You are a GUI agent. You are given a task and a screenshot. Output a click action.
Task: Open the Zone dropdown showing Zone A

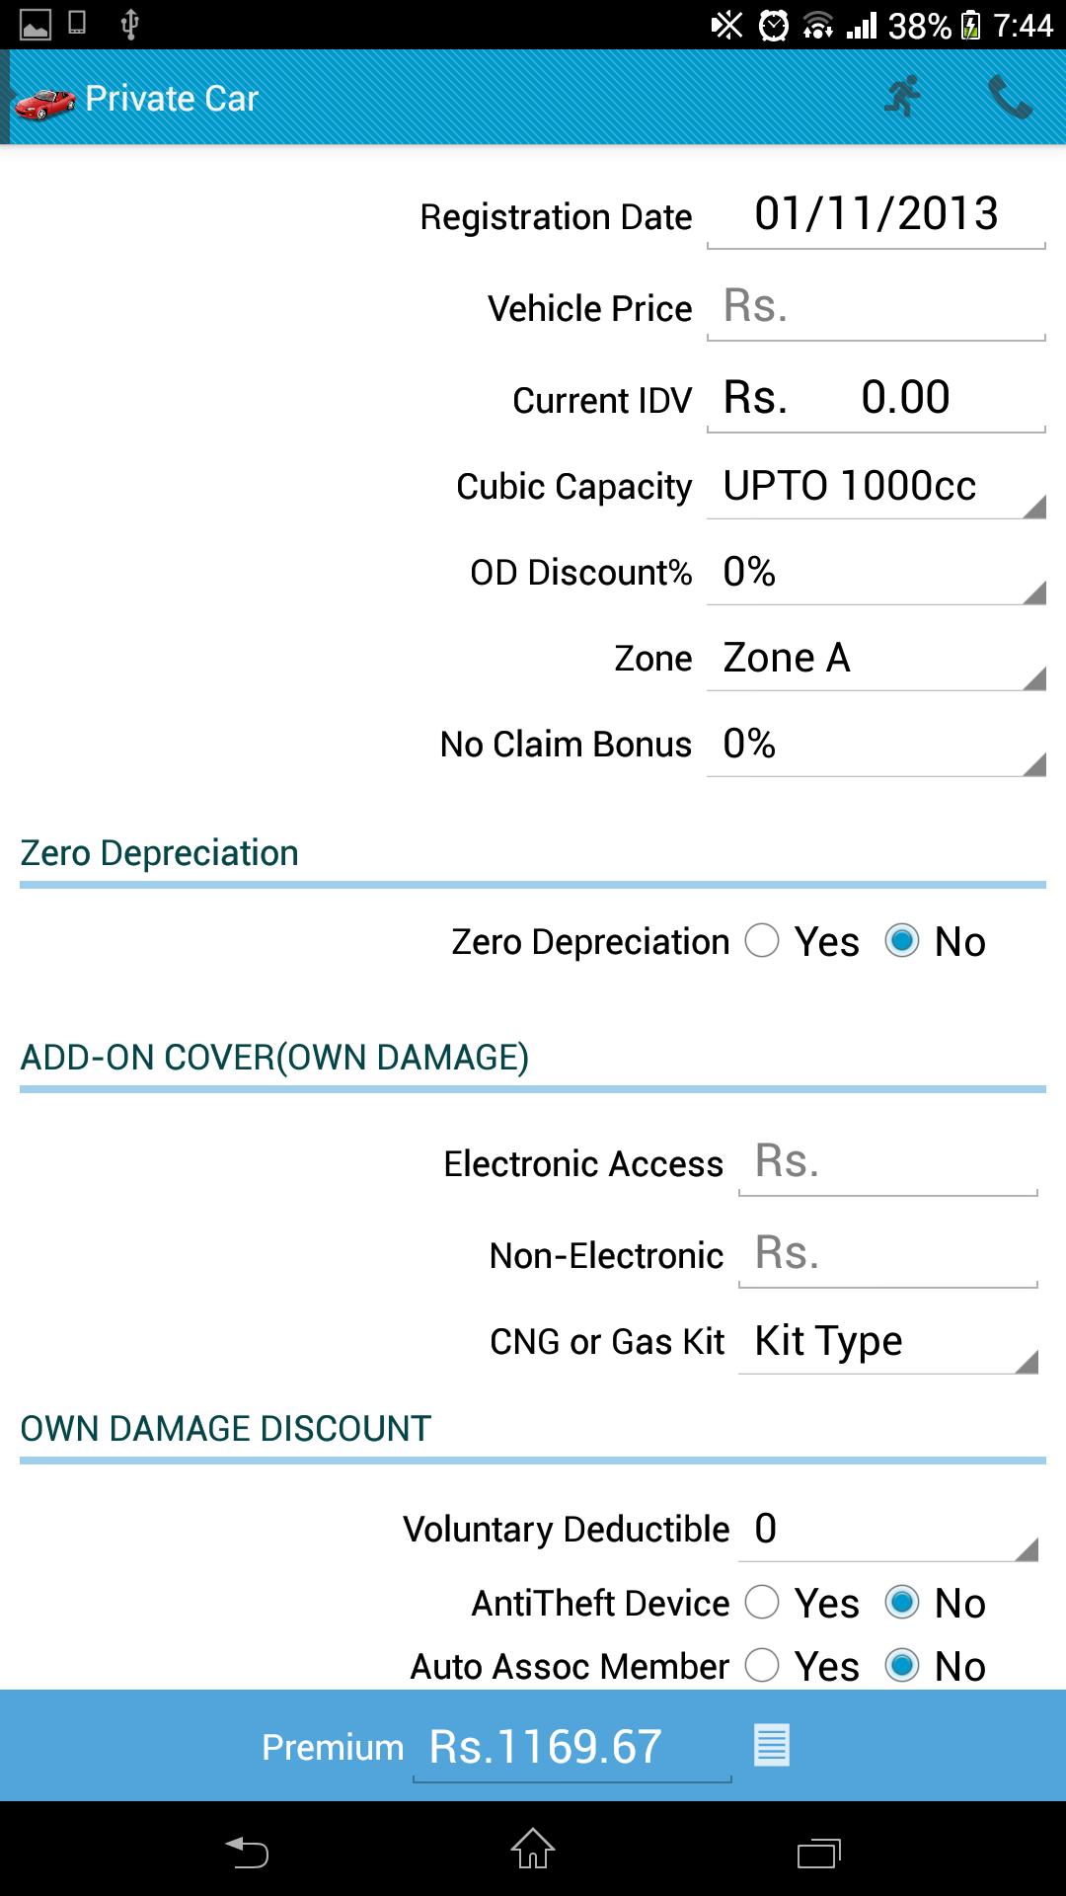coord(876,659)
